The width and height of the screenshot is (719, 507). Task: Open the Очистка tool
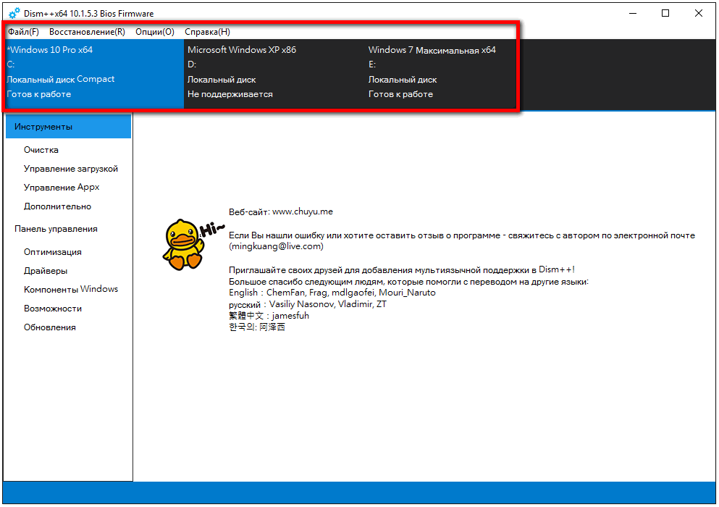click(41, 150)
